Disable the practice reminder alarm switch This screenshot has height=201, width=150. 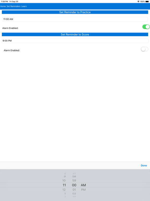click(146, 27)
